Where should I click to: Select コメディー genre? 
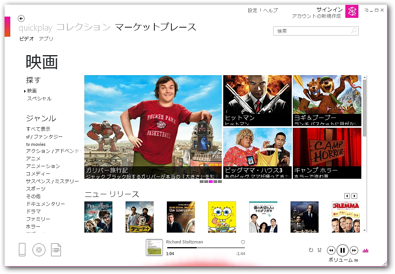[38, 173]
